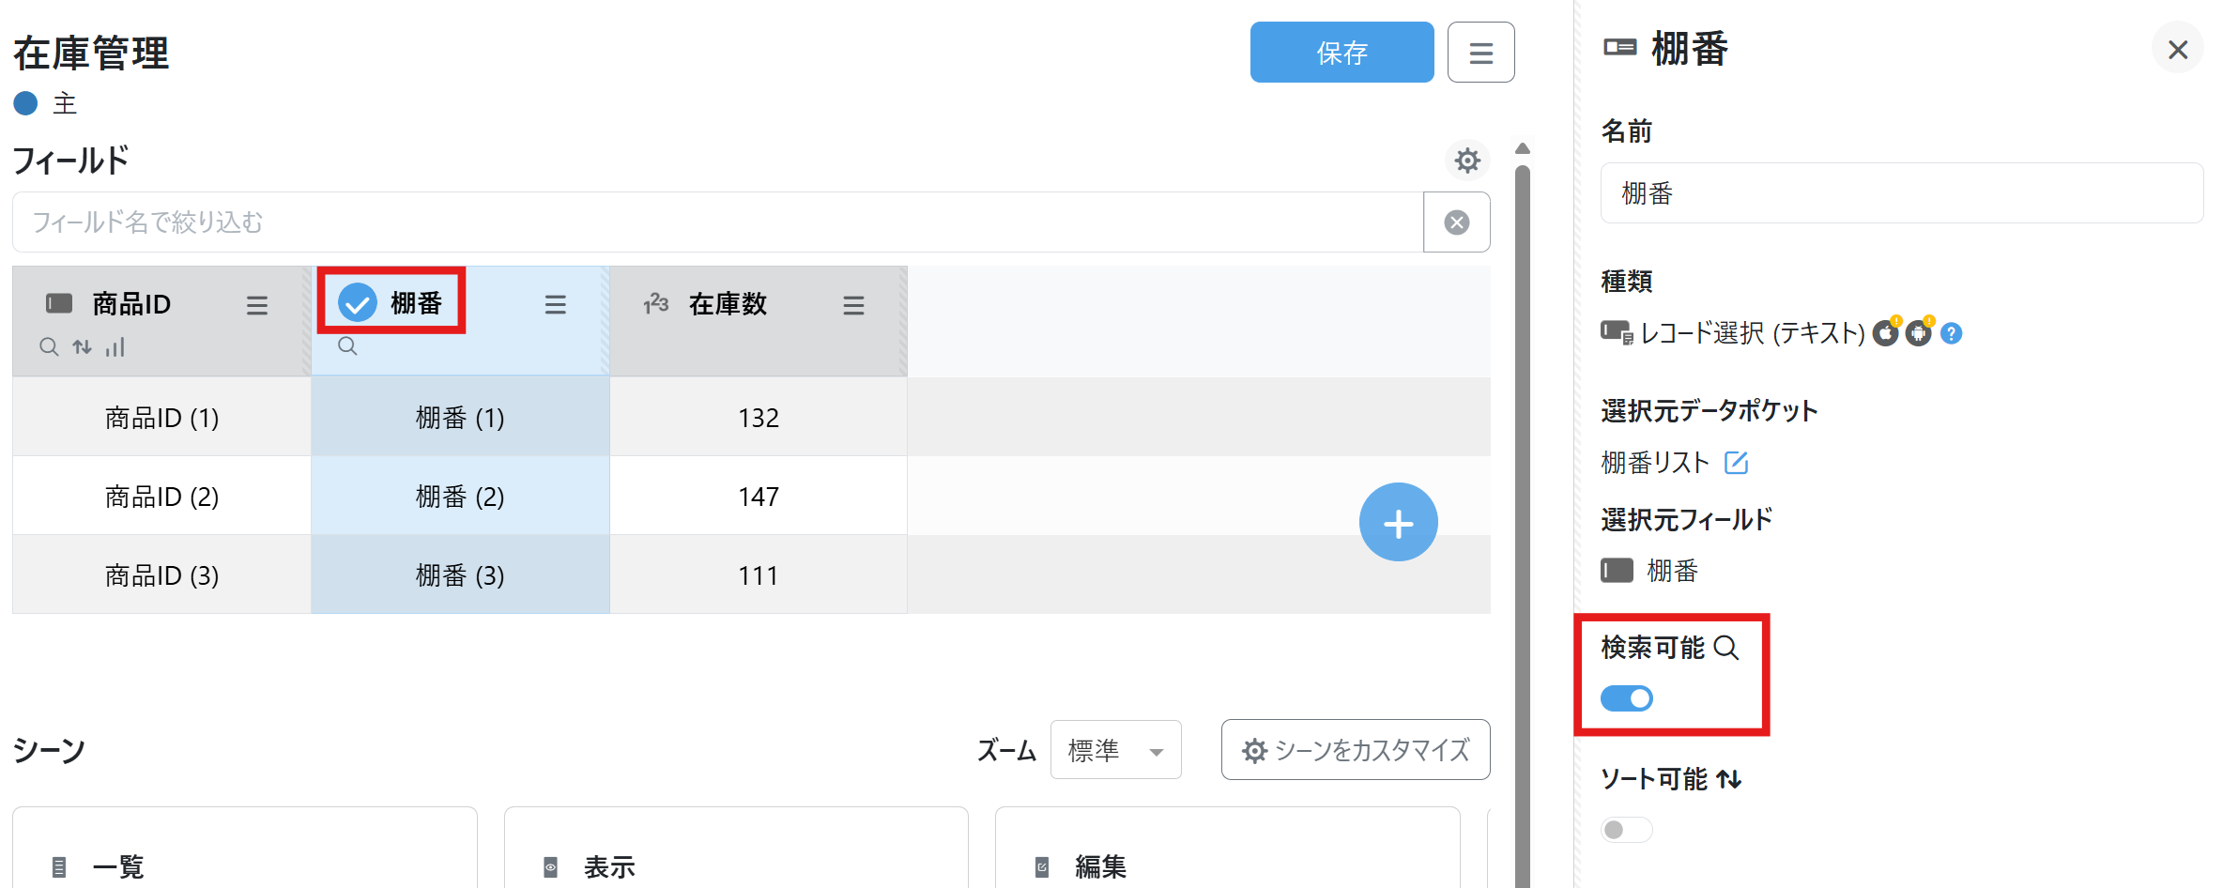Open the hamburger menu next to 保存
The height and width of the screenshot is (888, 2223).
pos(1480,53)
